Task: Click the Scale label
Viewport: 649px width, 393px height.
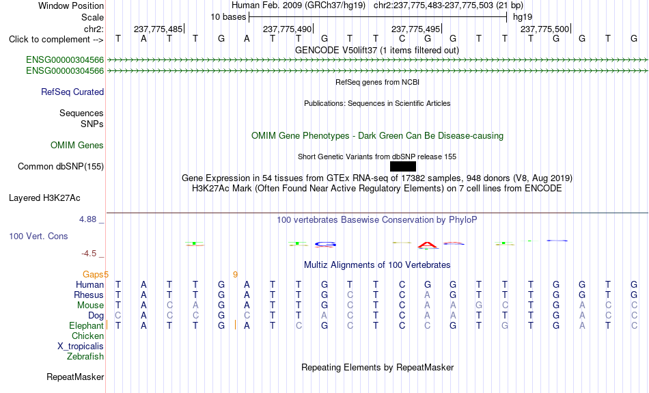Action: pyautogui.click(x=93, y=17)
